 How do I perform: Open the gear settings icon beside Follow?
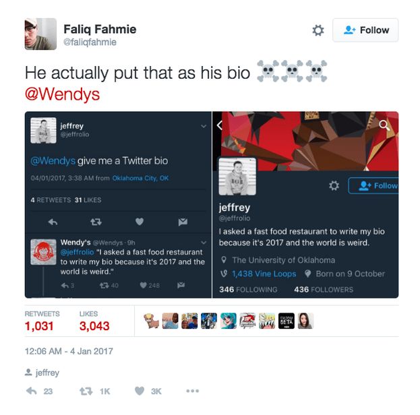point(318,30)
